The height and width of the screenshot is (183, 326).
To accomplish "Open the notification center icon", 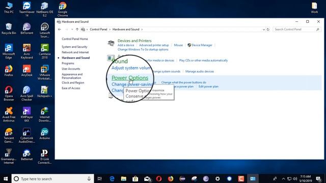I will (318, 178).
